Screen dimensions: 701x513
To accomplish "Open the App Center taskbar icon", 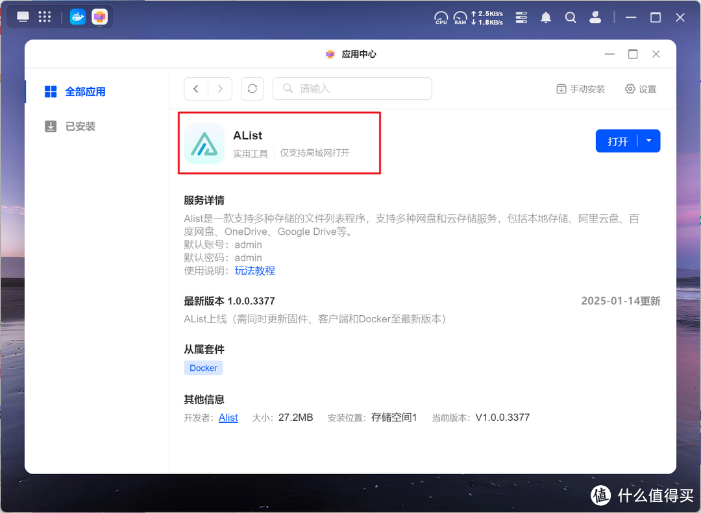I will click(99, 17).
